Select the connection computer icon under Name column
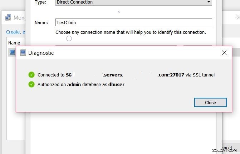 [12, 52]
